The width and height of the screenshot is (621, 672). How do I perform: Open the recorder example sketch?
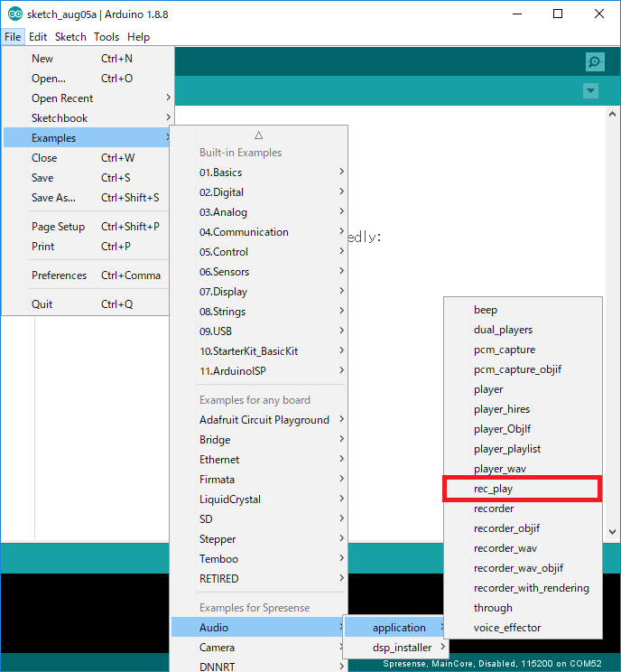click(523, 509)
